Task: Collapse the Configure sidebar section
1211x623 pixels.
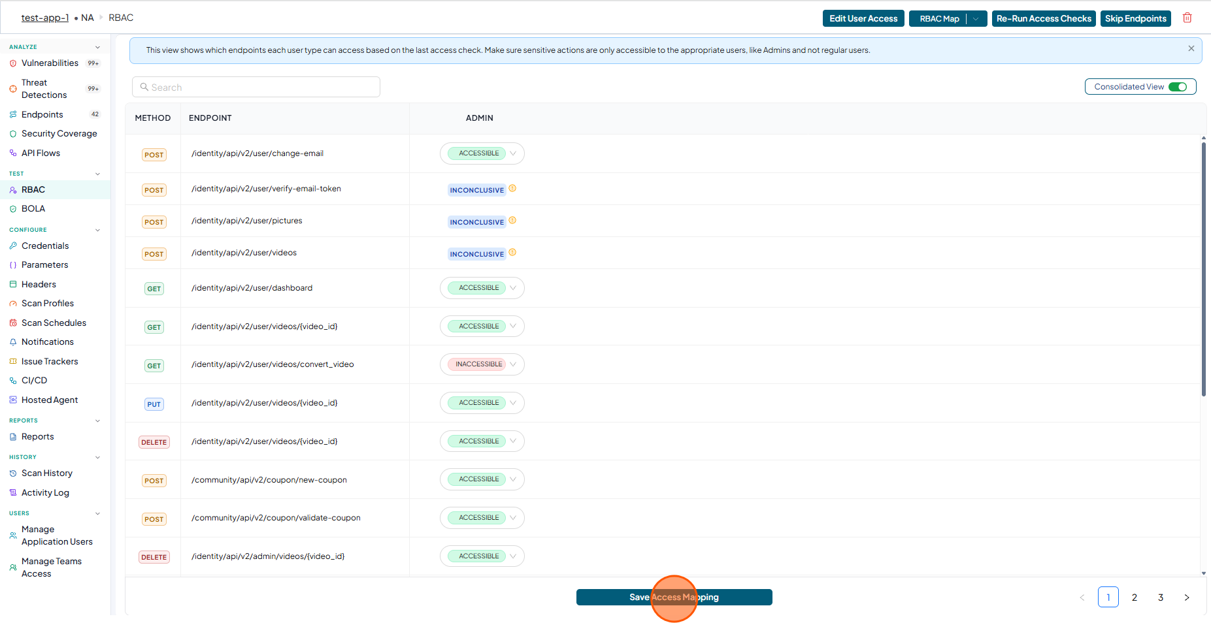Action: coord(98,230)
